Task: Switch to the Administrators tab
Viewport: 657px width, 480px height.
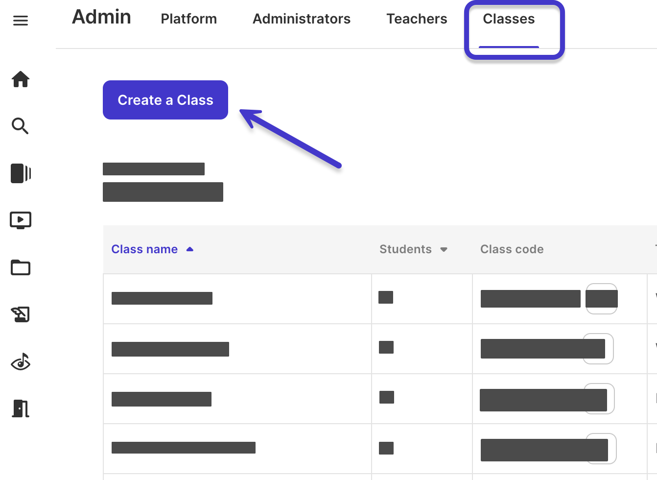Action: pos(302,19)
